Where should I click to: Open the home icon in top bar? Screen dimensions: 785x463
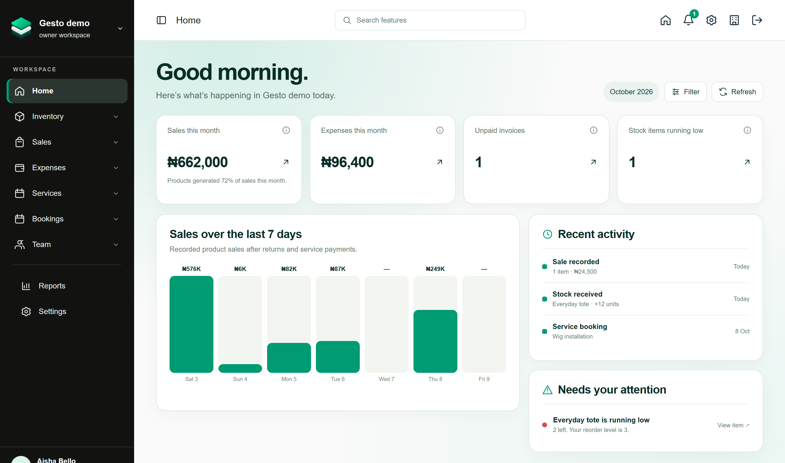point(665,20)
